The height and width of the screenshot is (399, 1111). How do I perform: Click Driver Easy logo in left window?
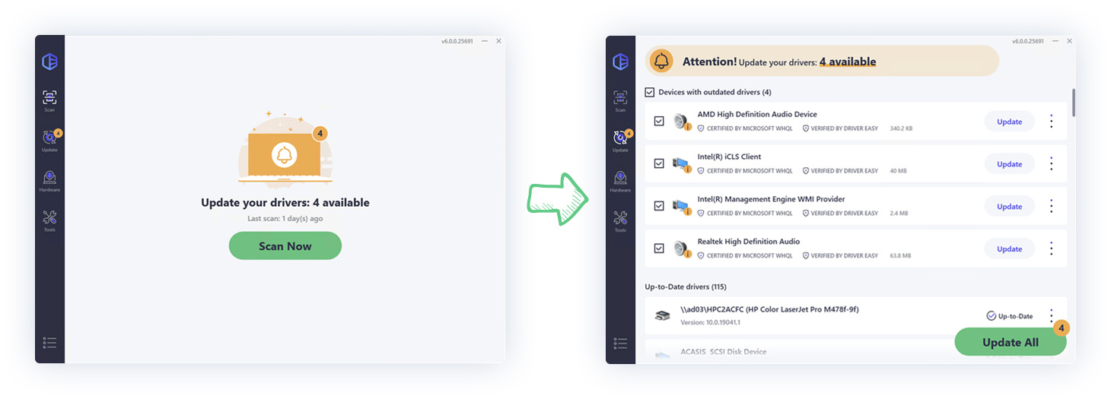pos(49,62)
